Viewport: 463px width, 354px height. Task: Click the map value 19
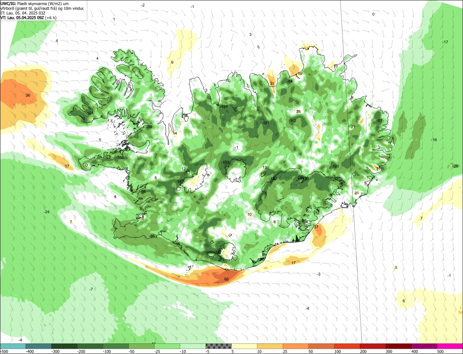click(300, 74)
